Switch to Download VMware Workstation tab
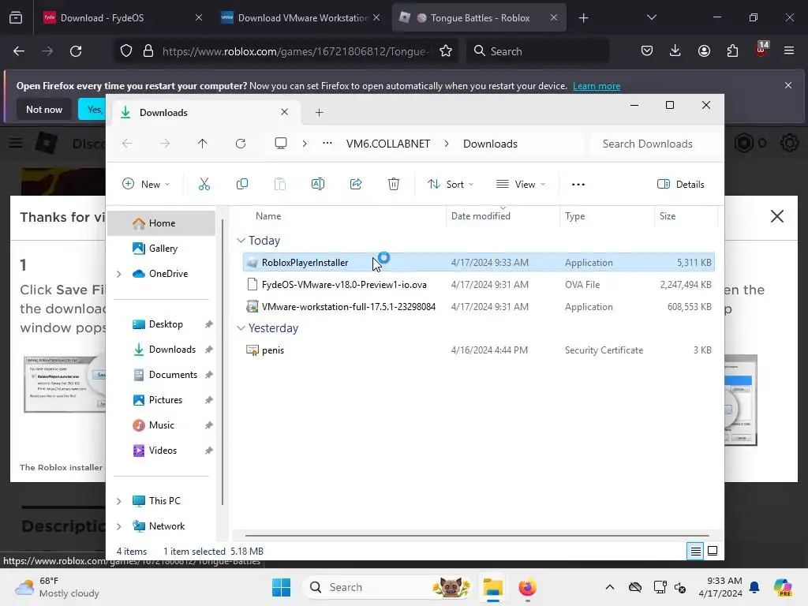 click(301, 18)
